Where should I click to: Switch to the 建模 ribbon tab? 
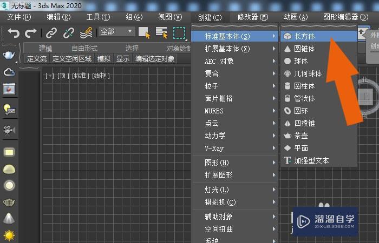(45, 49)
